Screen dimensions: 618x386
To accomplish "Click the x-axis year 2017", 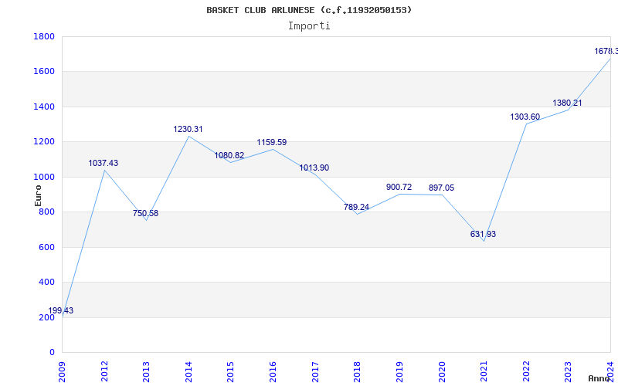I will tap(315, 372).
